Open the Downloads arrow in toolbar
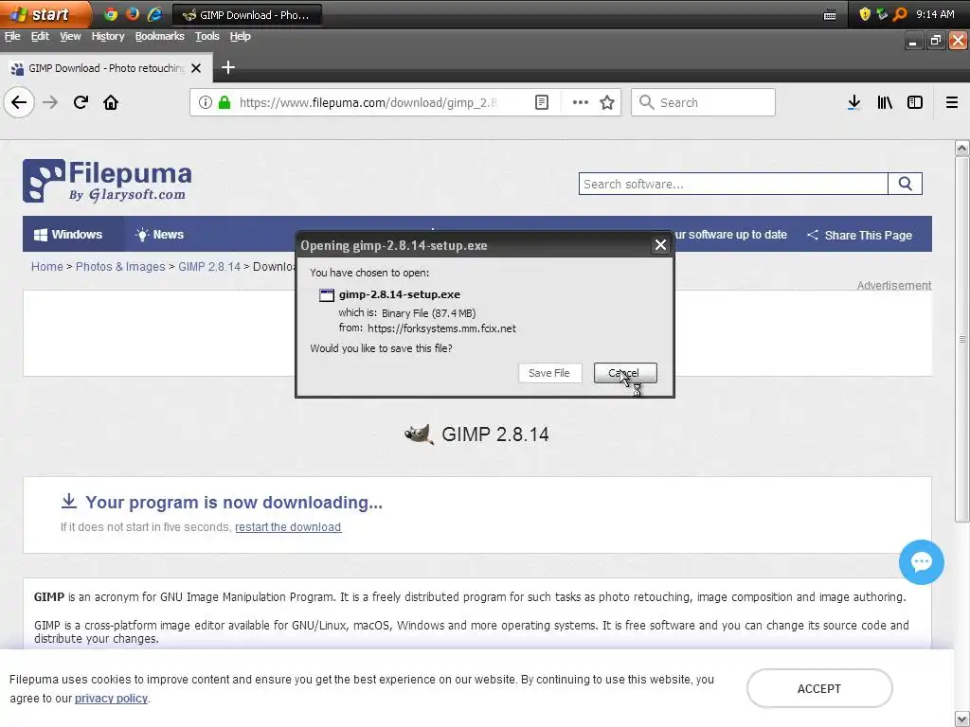 pyautogui.click(x=853, y=102)
